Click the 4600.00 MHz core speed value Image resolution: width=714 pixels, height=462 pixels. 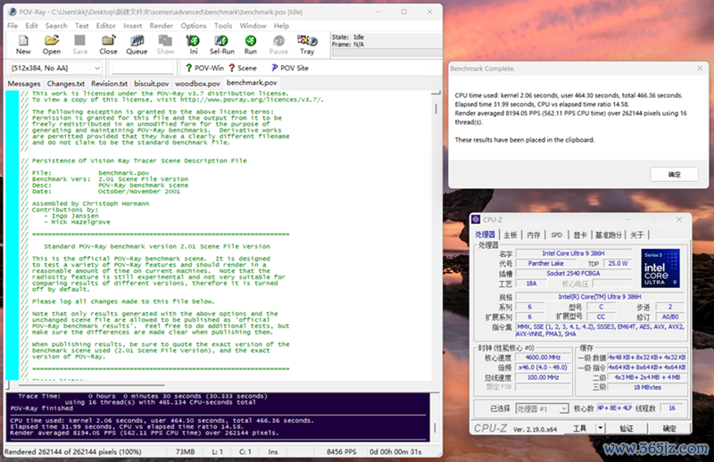tap(543, 358)
